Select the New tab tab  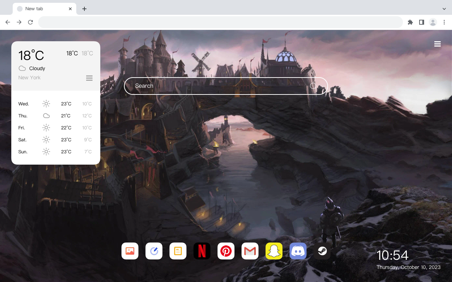coord(44,9)
